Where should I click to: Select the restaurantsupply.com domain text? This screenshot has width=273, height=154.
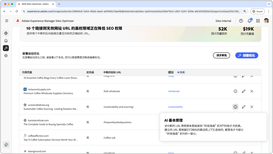tap(39, 89)
